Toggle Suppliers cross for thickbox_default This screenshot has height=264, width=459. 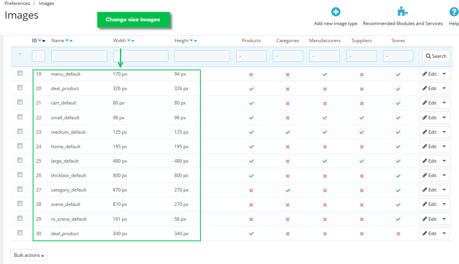tap(362, 176)
